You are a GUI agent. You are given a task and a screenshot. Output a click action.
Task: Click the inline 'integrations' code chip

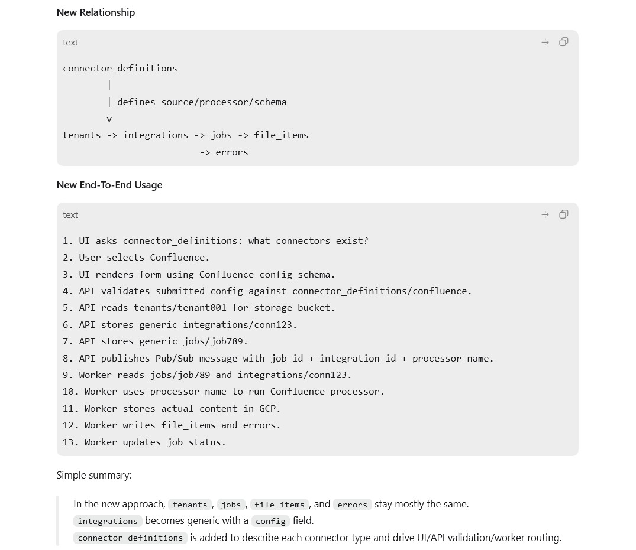108,521
